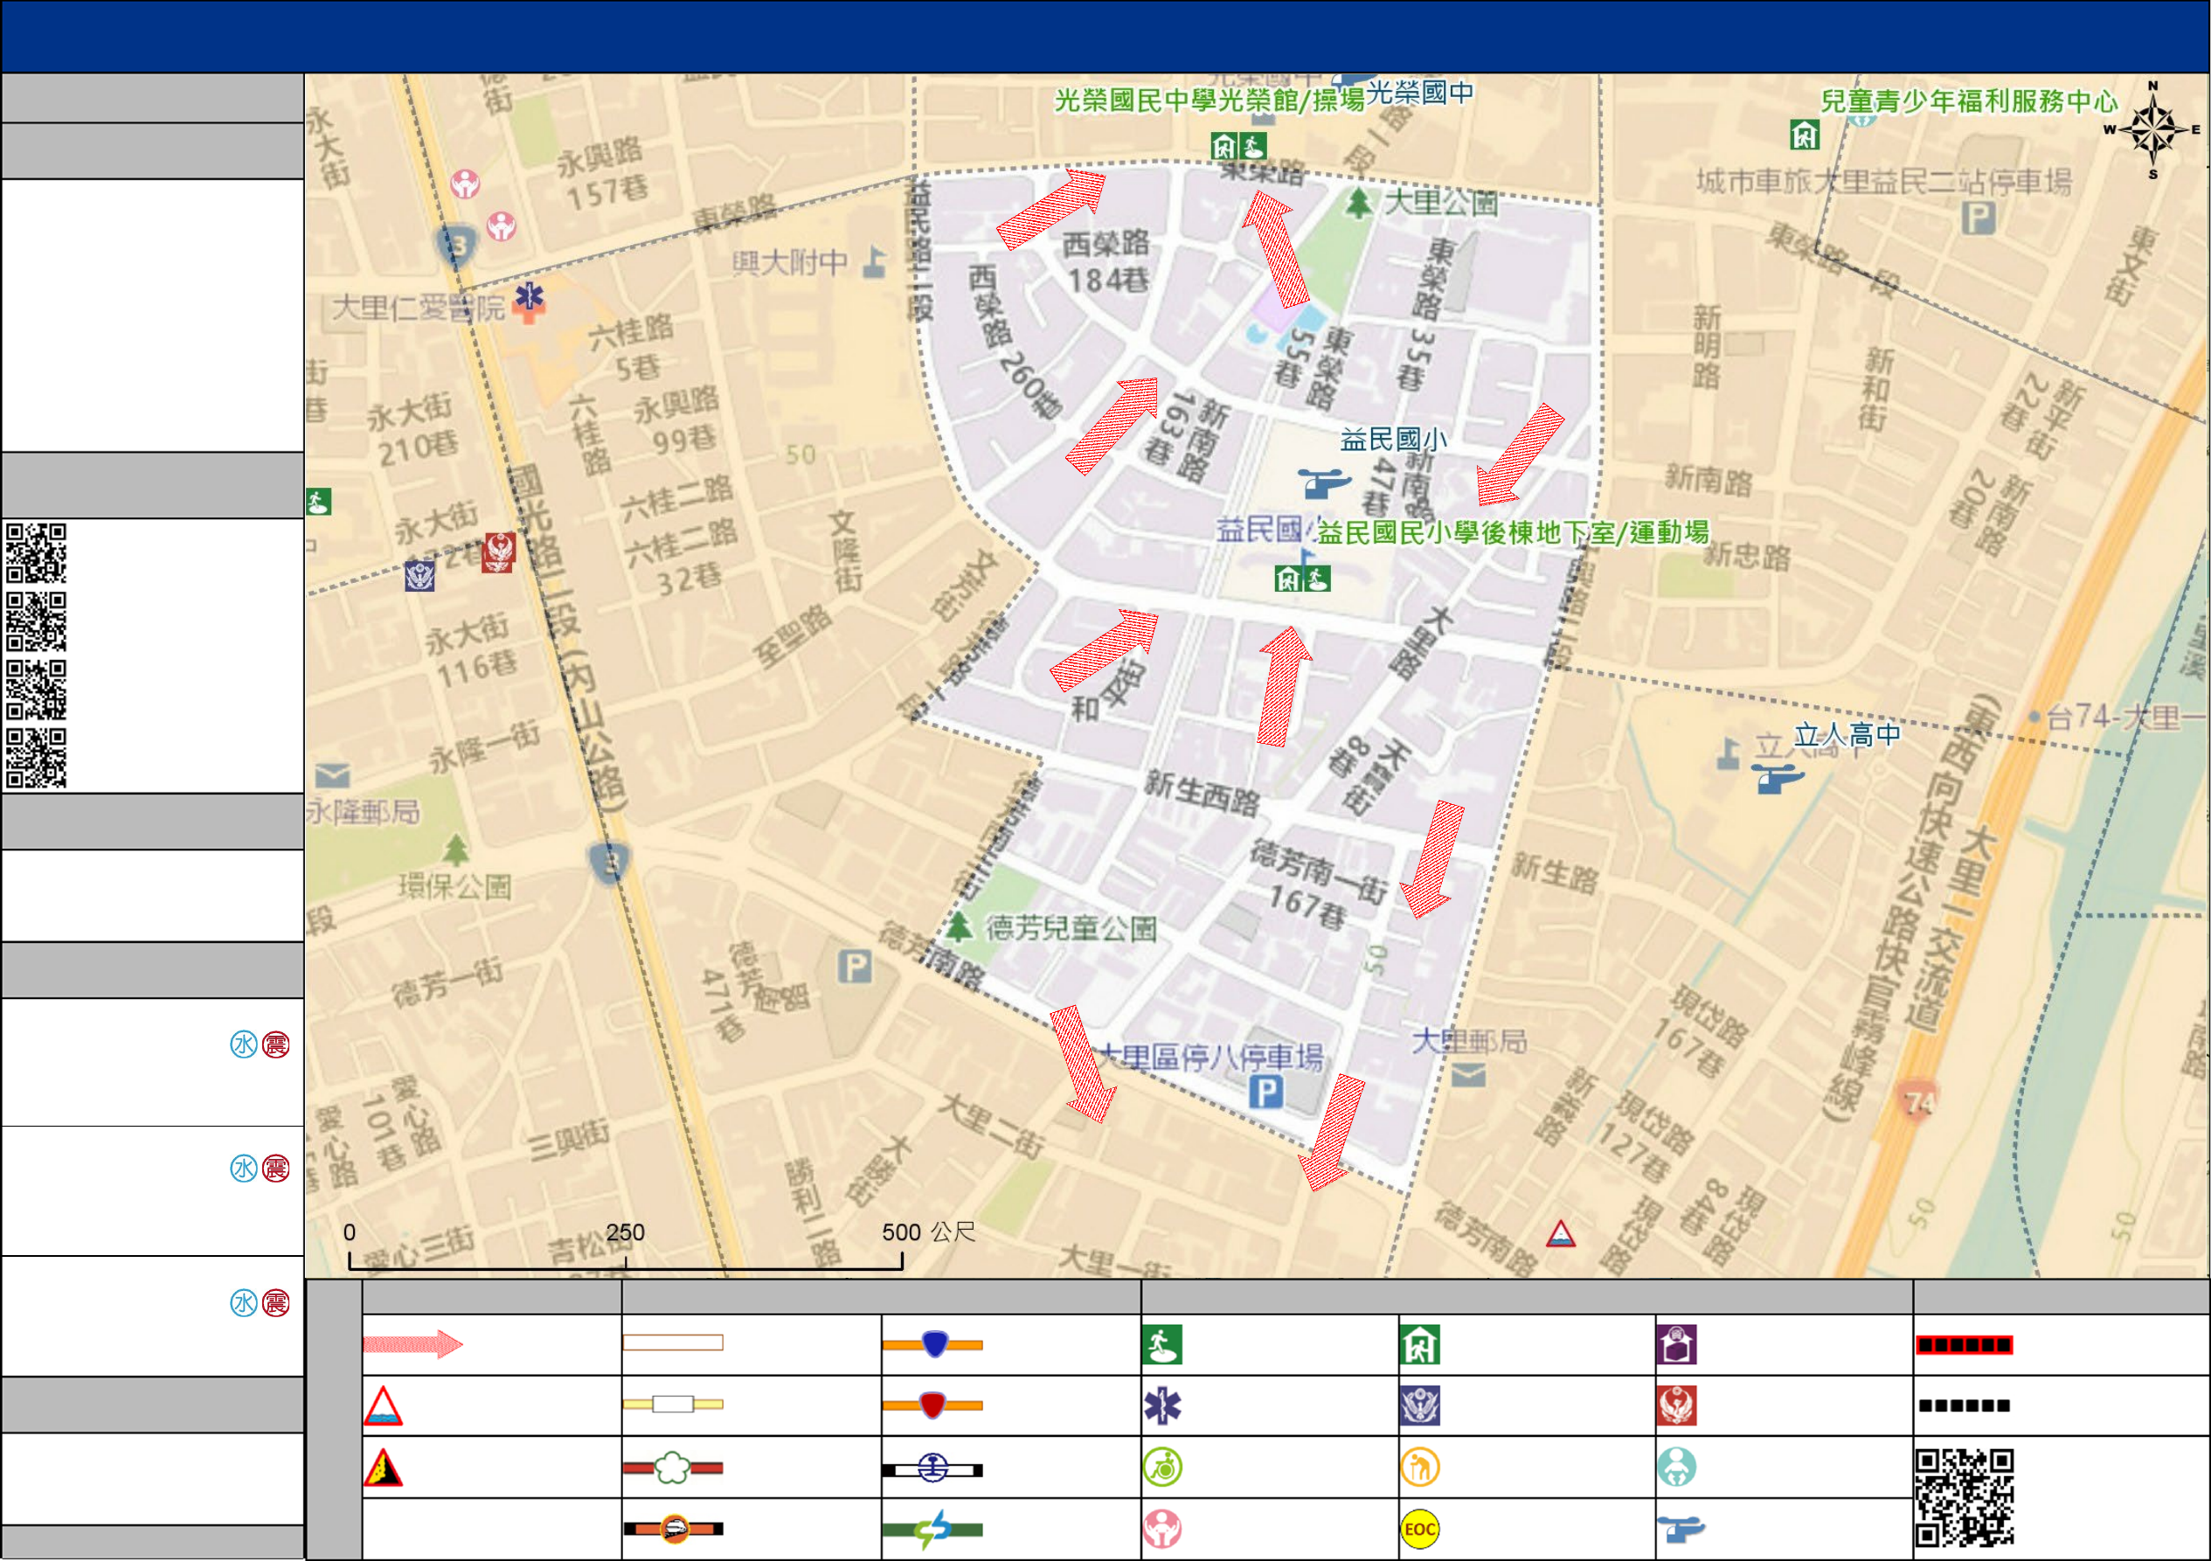This screenshot has width=2211, height=1561.
Task: Click the 新生西路 street label
Action: (1202, 794)
